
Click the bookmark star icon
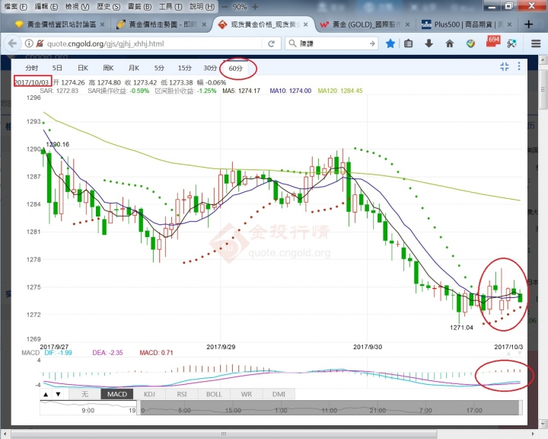pyautogui.click(x=390, y=43)
